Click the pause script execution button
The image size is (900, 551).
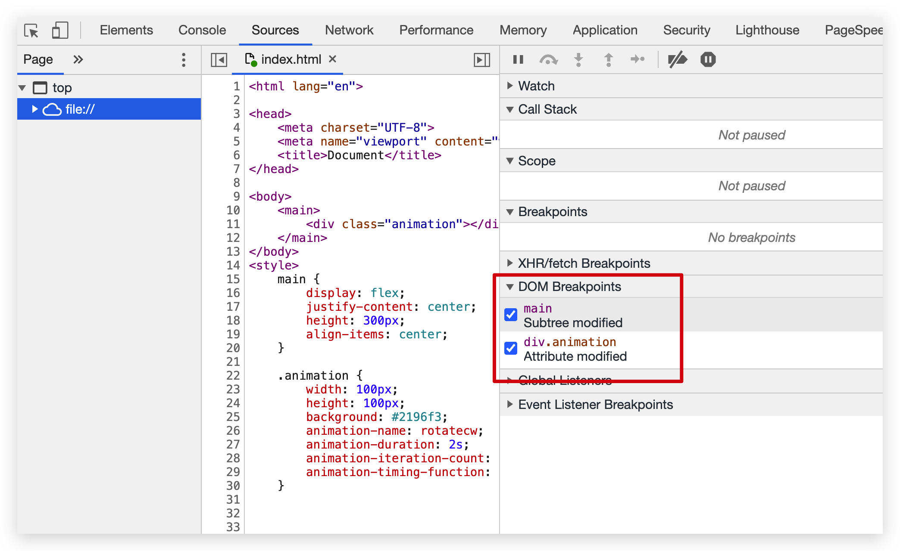tap(518, 59)
